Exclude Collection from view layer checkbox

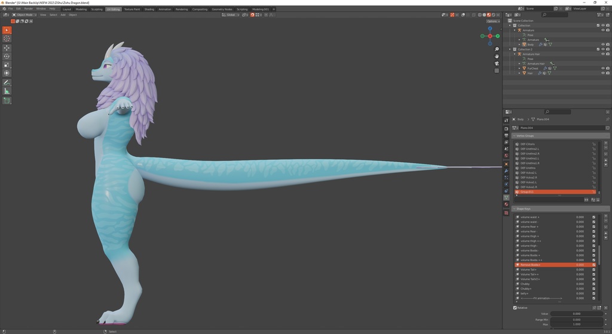(598, 25)
